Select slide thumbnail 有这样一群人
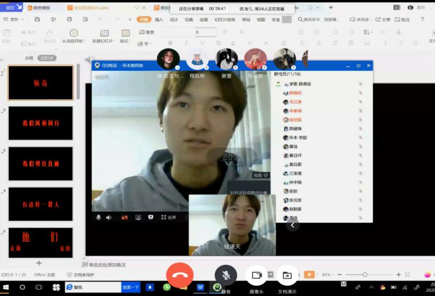The width and height of the screenshot is (435, 296). pos(41,204)
